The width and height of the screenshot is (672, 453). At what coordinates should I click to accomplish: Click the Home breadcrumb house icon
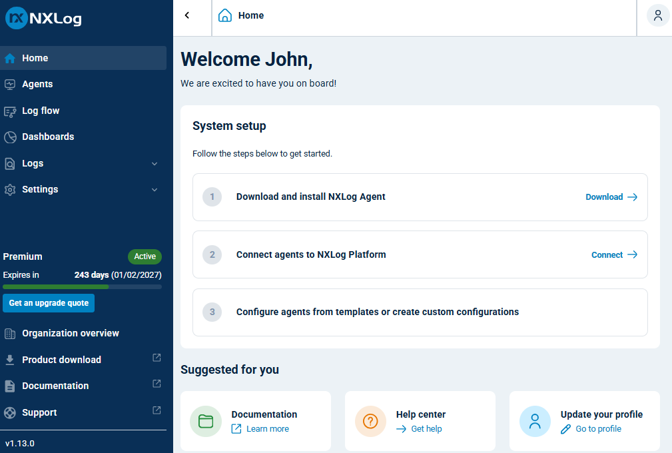[225, 15]
